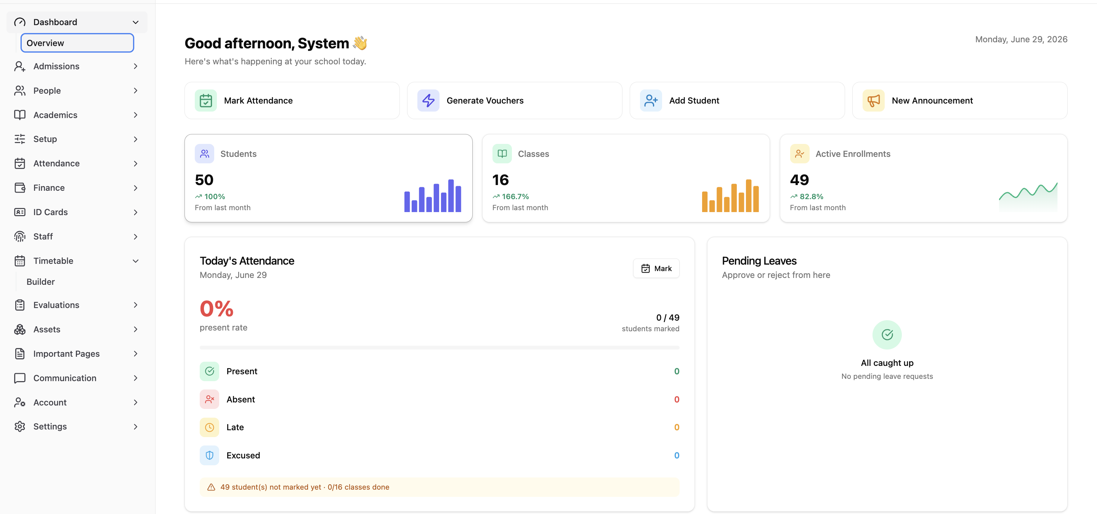Open the Overview item under Dashboard
Image resolution: width=1097 pixels, height=514 pixels.
77,43
